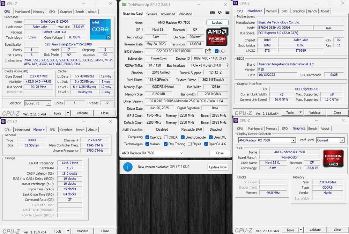Open the Perf Level dropdown
Screen dimensions: 349x234
point(330,140)
